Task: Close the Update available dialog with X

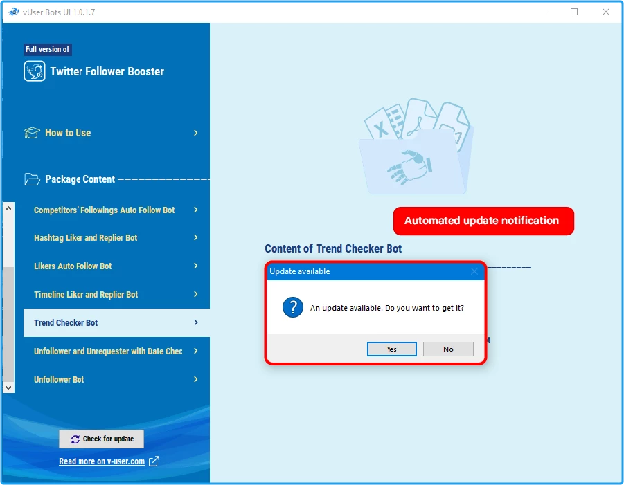Action: (x=474, y=271)
